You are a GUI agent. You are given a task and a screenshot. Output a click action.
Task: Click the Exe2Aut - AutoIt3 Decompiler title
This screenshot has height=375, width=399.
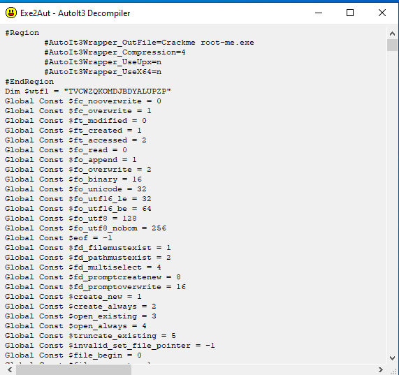tap(75, 13)
